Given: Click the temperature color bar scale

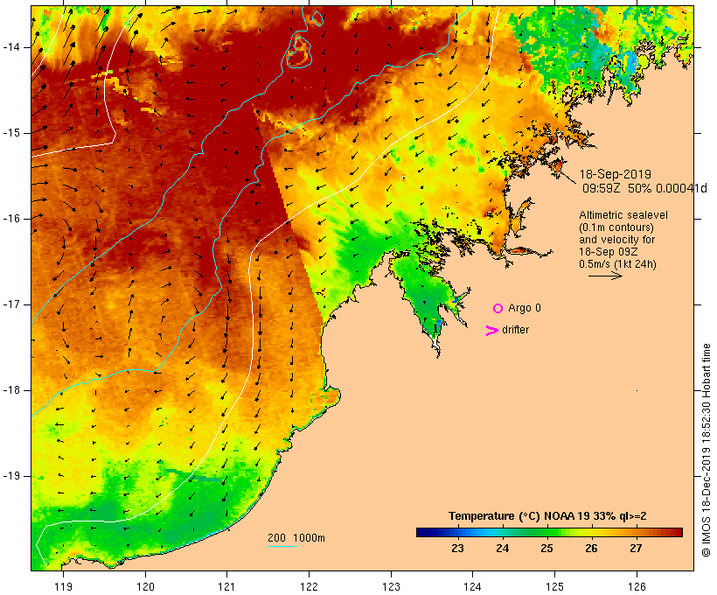Looking at the screenshot, I should [549, 532].
